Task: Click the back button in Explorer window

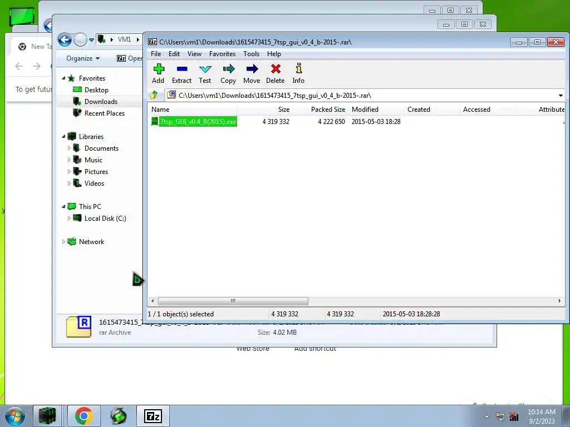Action: (65, 39)
